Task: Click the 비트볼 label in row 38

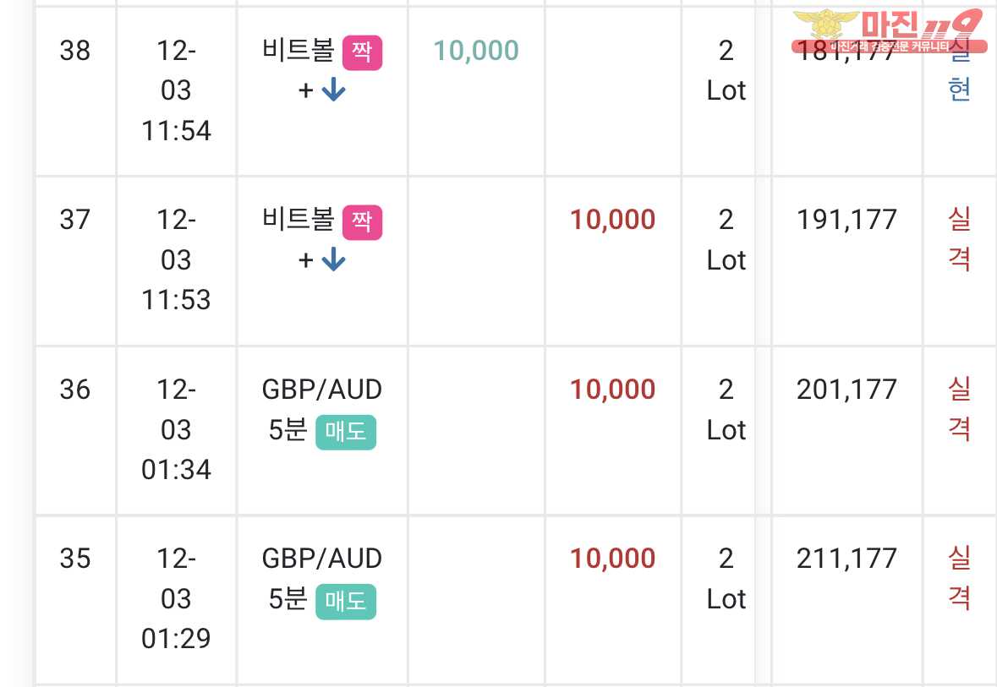Action: pyautogui.click(x=299, y=50)
